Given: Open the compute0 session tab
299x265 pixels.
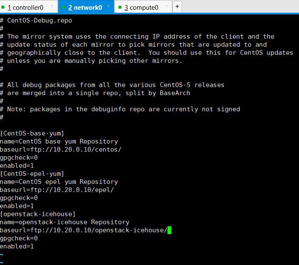Looking at the screenshot, I should (143, 7).
